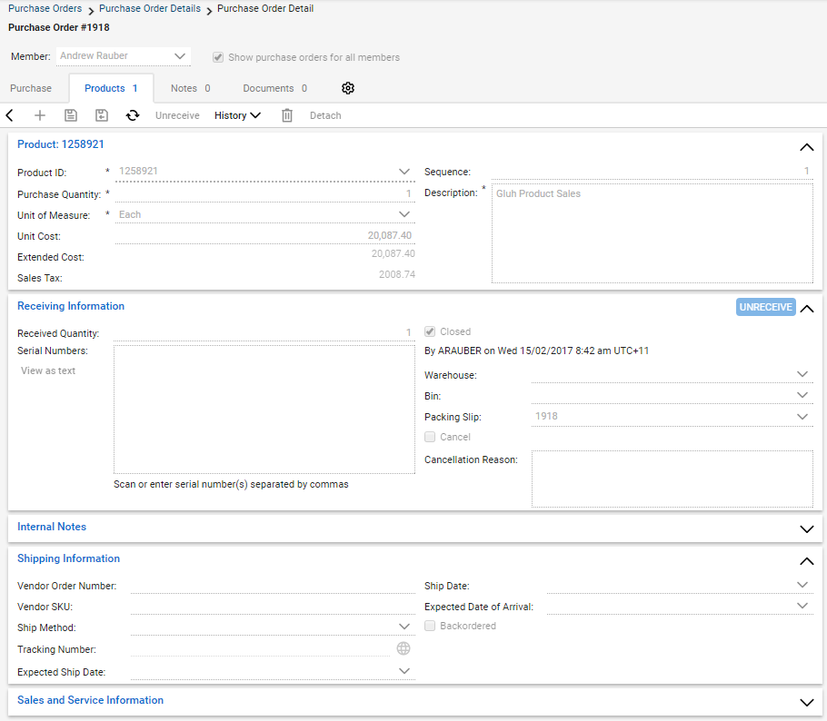Click the save and close icon
The height and width of the screenshot is (721, 827).
coord(102,115)
